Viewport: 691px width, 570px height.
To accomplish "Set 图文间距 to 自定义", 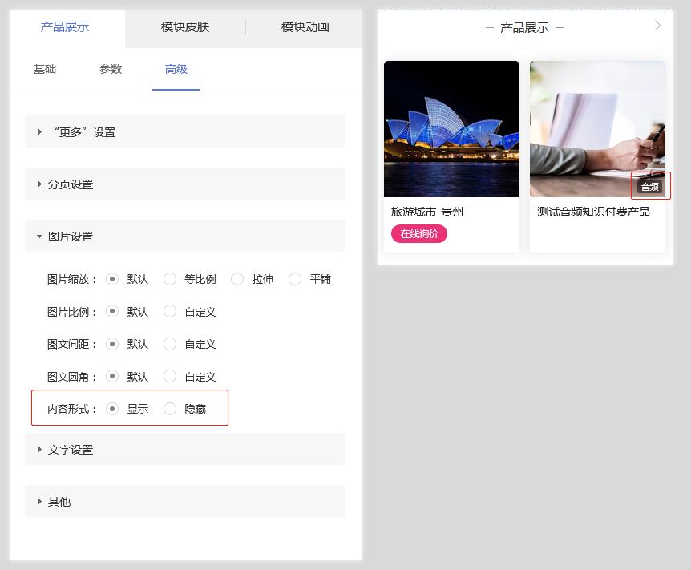I will [x=170, y=344].
